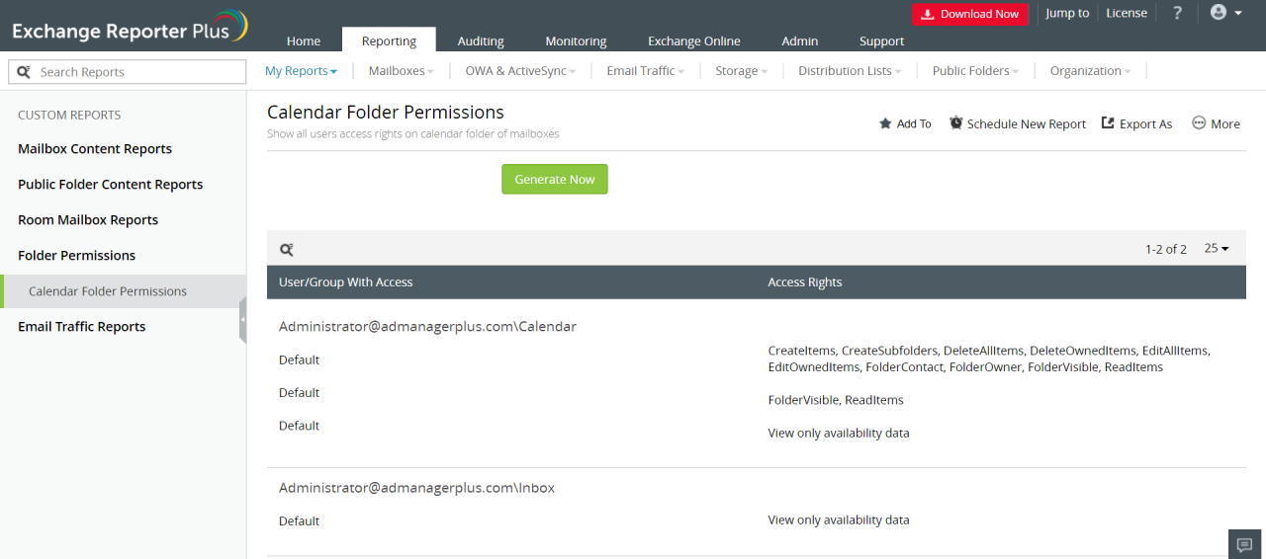The image size is (1266, 559).
Task: Click Schedule New Report
Action: pos(1017,123)
